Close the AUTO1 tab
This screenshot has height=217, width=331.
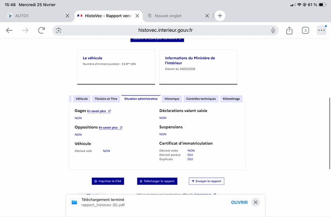tap(67, 16)
